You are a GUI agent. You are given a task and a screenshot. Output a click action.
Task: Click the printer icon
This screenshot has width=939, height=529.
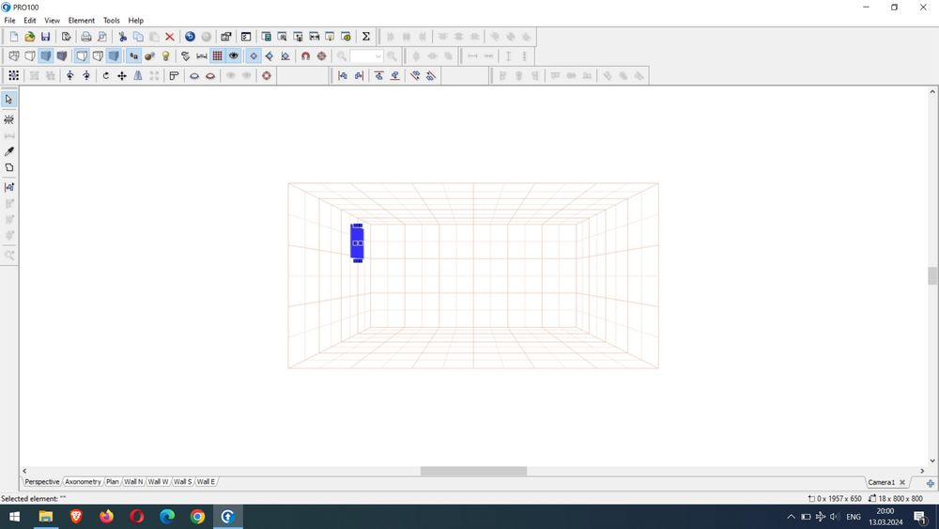[86, 37]
